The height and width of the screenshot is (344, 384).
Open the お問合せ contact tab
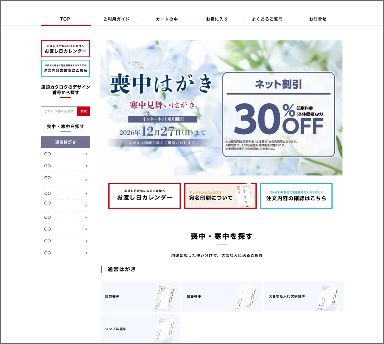coord(318,19)
